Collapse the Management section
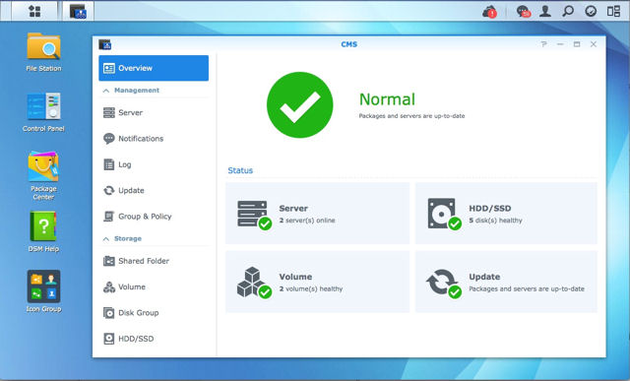The width and height of the screenshot is (630, 381). [x=106, y=91]
